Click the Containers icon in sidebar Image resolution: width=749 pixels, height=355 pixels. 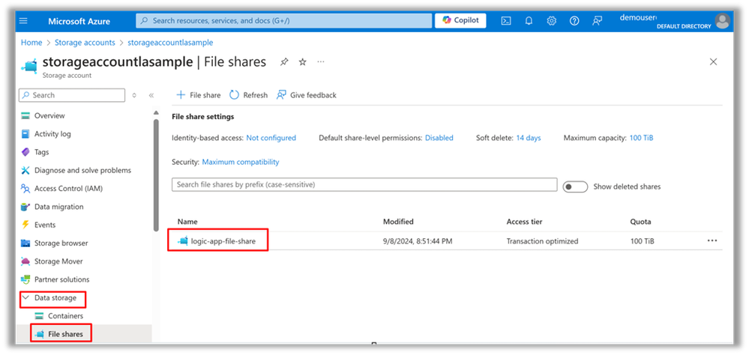pyautogui.click(x=40, y=316)
